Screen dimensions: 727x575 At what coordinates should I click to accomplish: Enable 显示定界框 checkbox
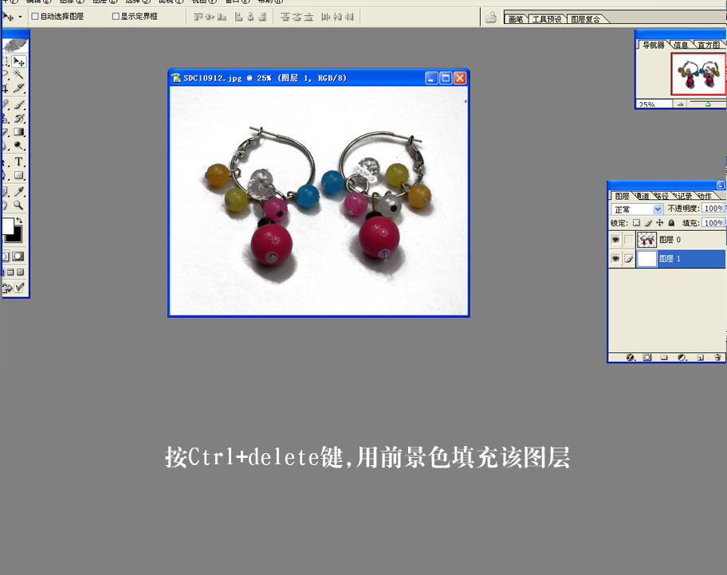pyautogui.click(x=116, y=16)
